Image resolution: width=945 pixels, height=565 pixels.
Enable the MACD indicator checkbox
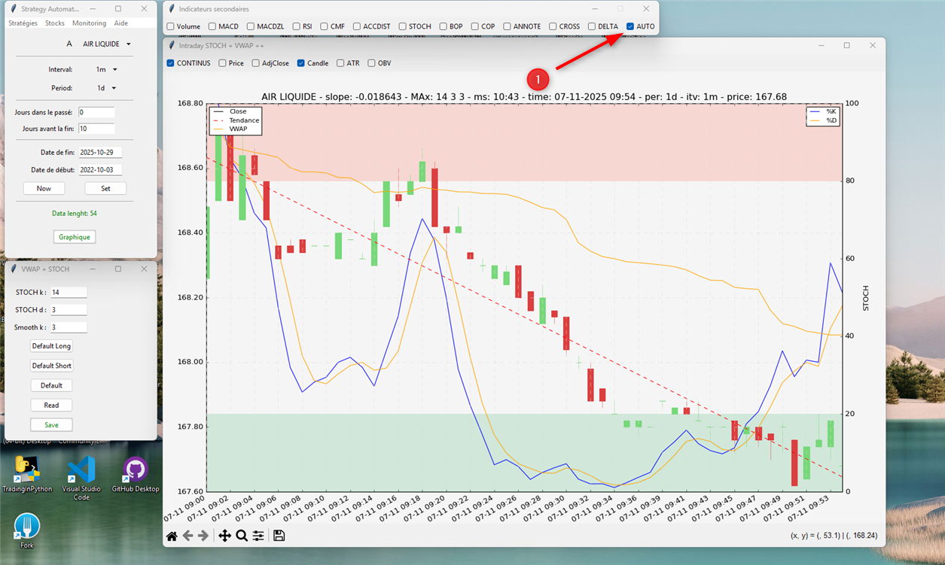[212, 26]
